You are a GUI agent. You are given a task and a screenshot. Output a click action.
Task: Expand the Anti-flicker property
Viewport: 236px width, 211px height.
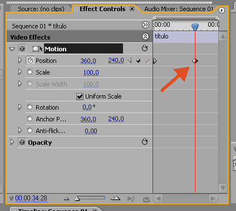[20, 130]
